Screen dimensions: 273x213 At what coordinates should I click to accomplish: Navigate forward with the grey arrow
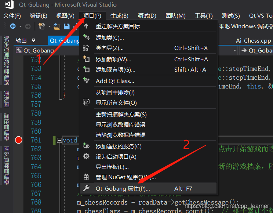28,26
